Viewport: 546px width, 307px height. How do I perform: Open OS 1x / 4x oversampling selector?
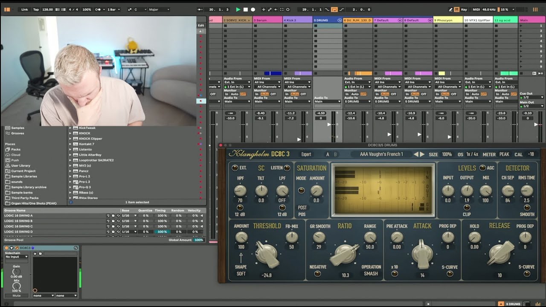(x=472, y=154)
